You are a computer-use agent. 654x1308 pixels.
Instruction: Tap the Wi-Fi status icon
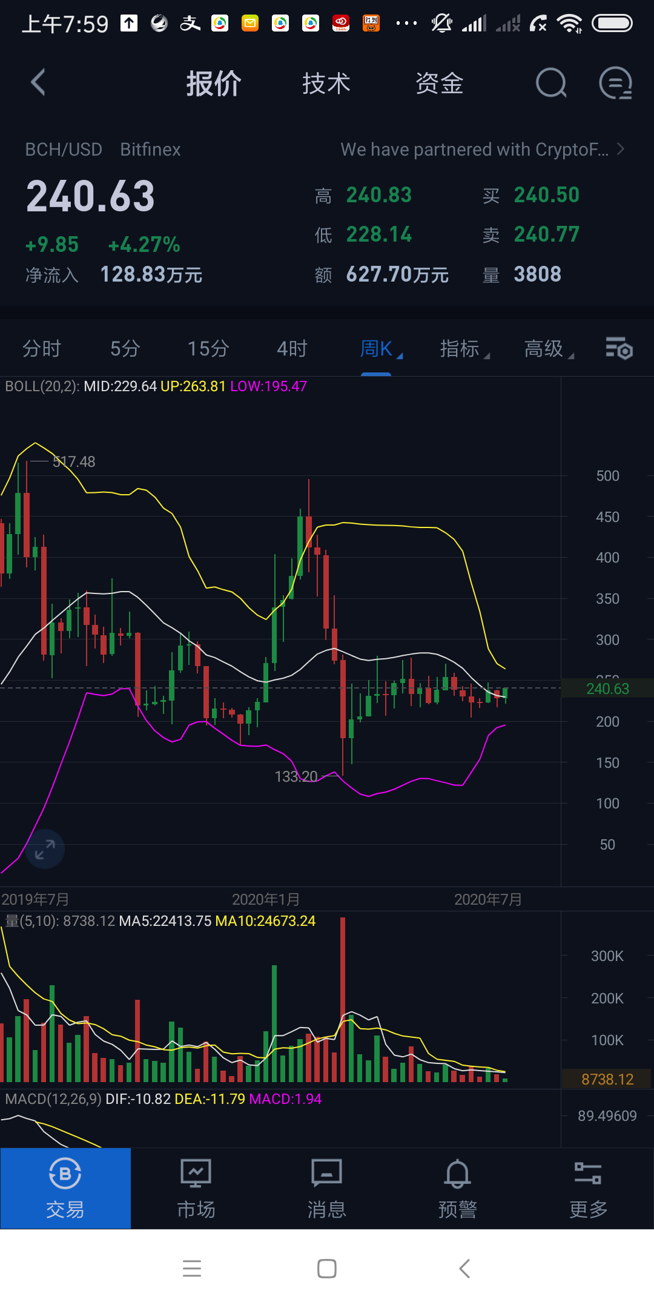tap(569, 24)
